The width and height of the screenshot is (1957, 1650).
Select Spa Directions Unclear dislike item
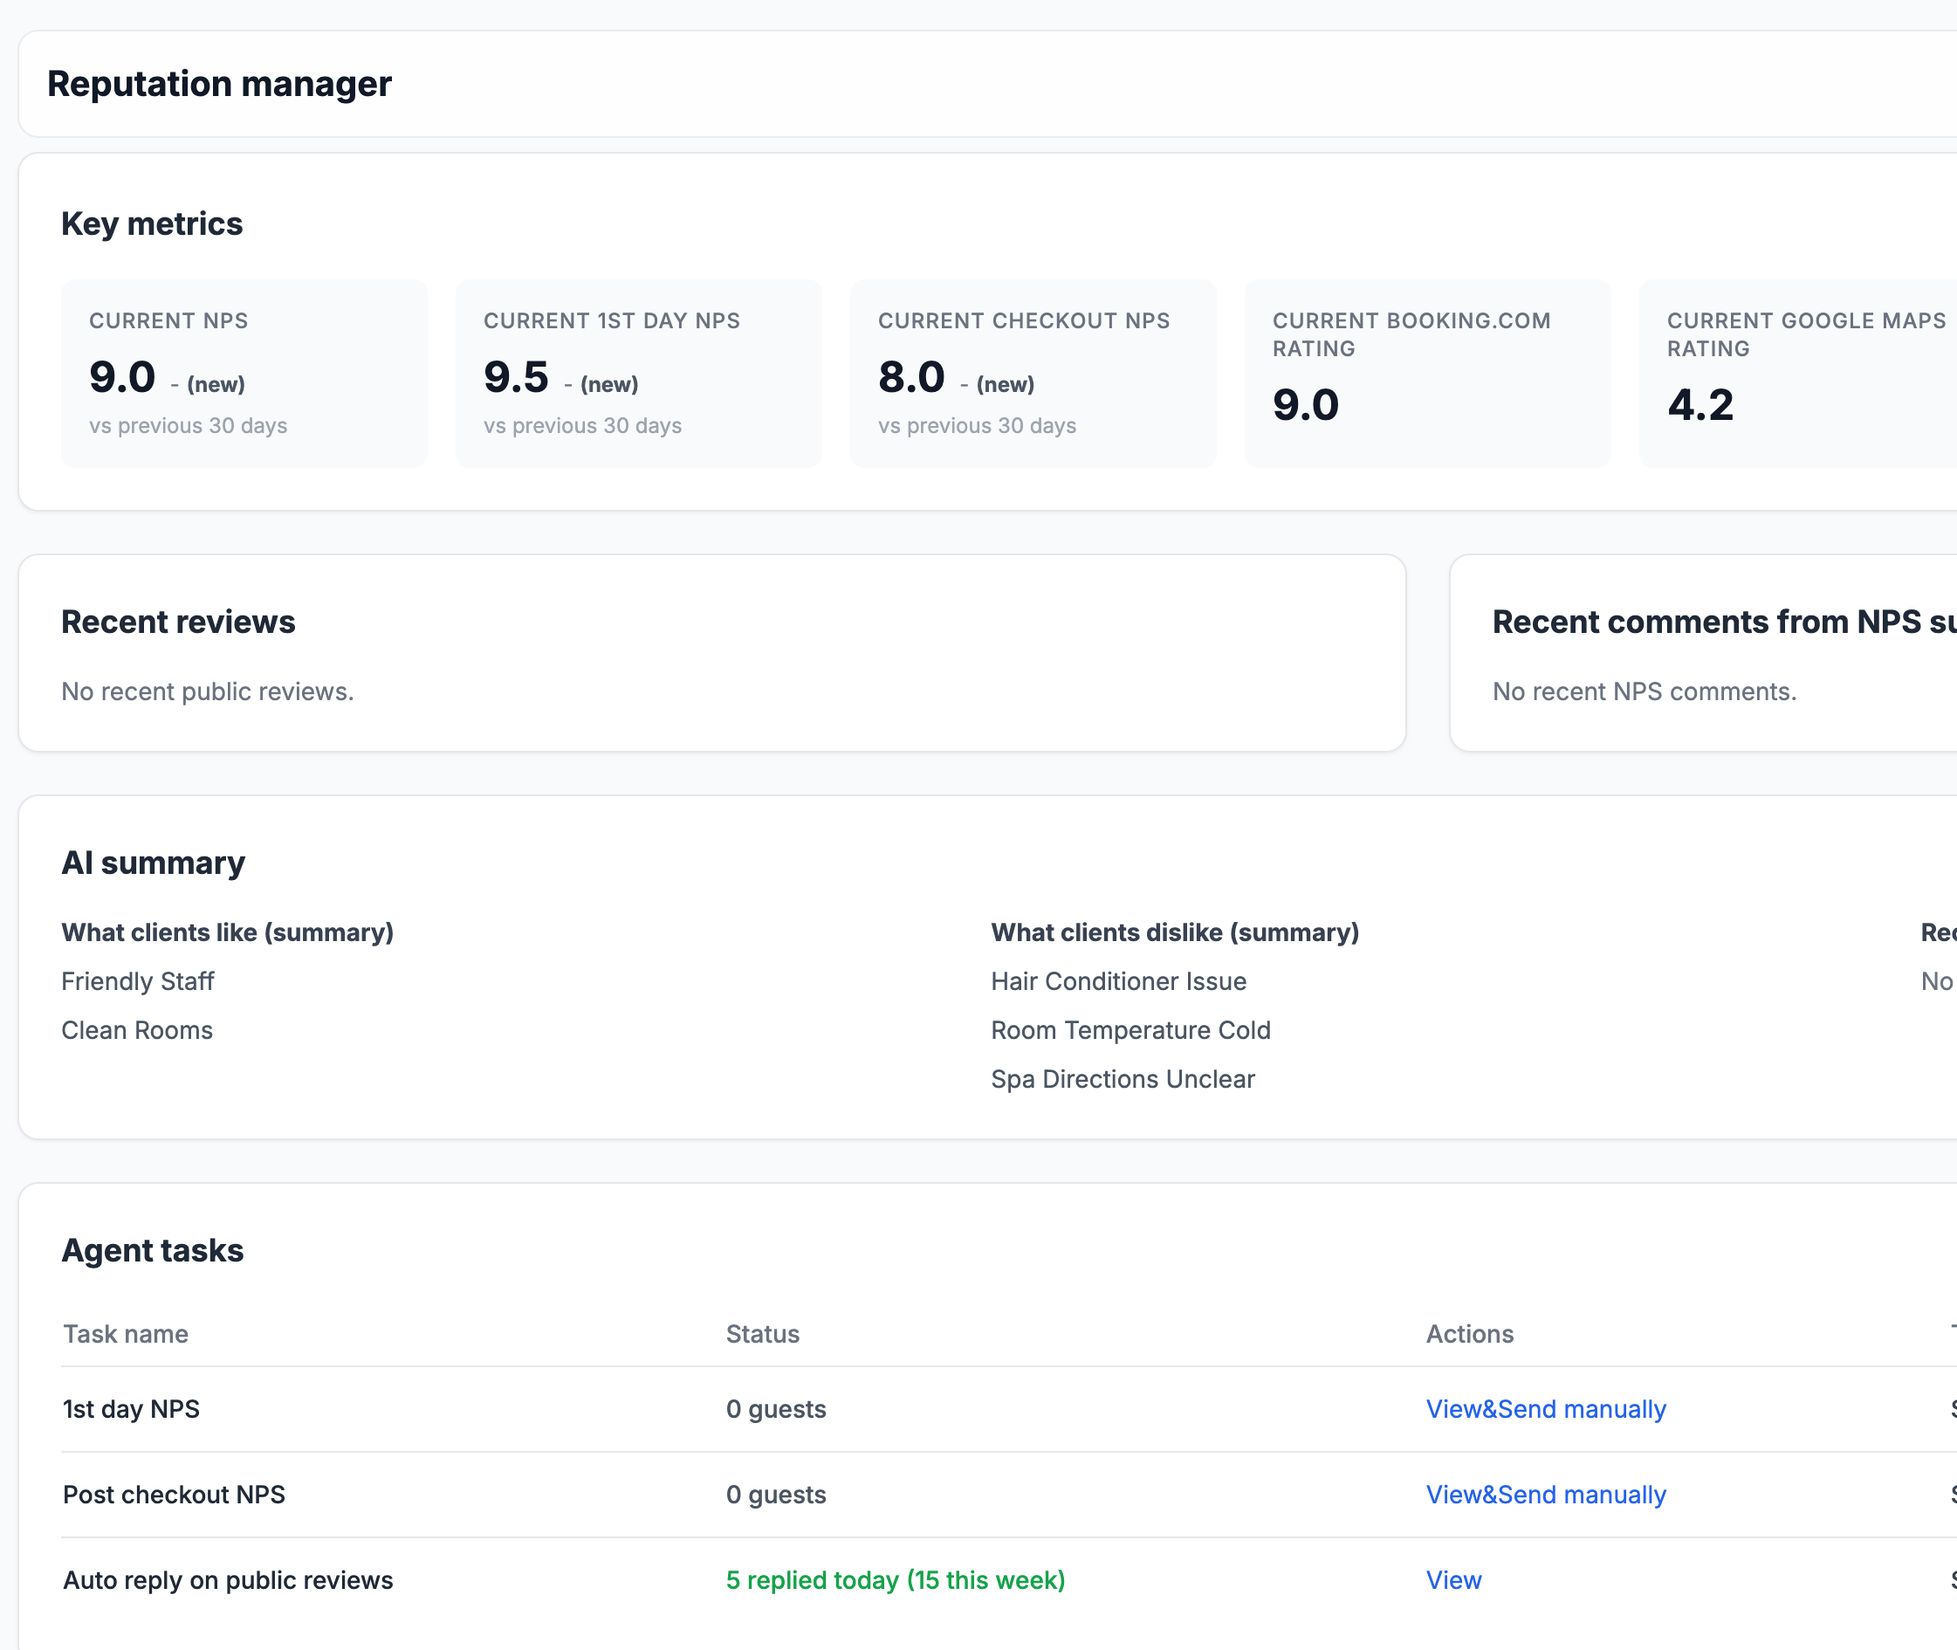point(1122,1078)
